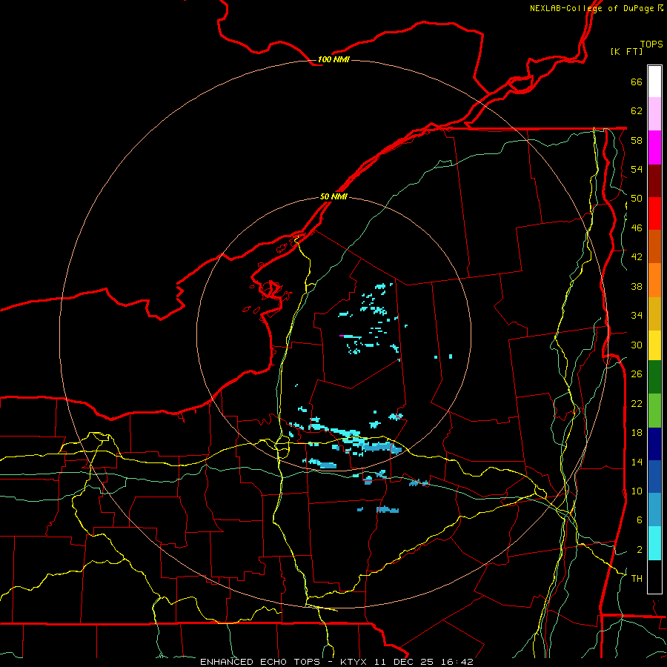Click the black TH threshold swatch
Viewport: 667px width, 667px height.
click(654, 577)
